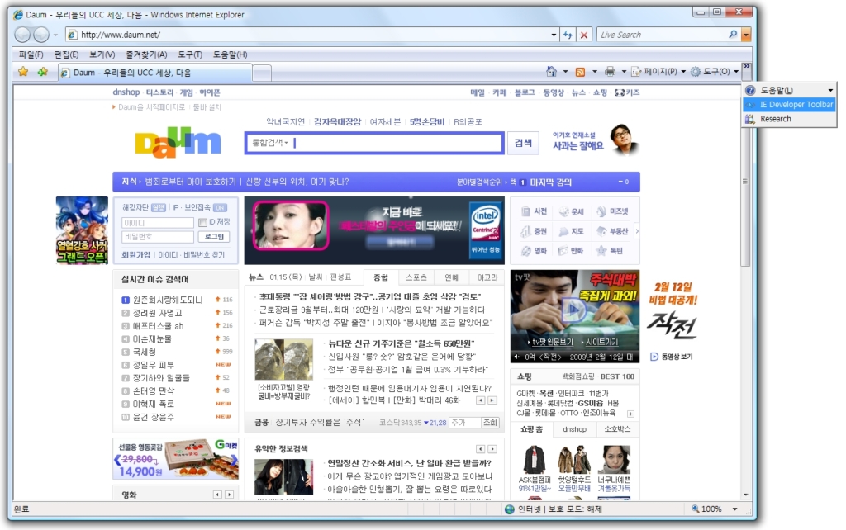Image resolution: width=846 pixels, height=530 pixels.
Task: Open a new blank browser tab
Action: (262, 73)
